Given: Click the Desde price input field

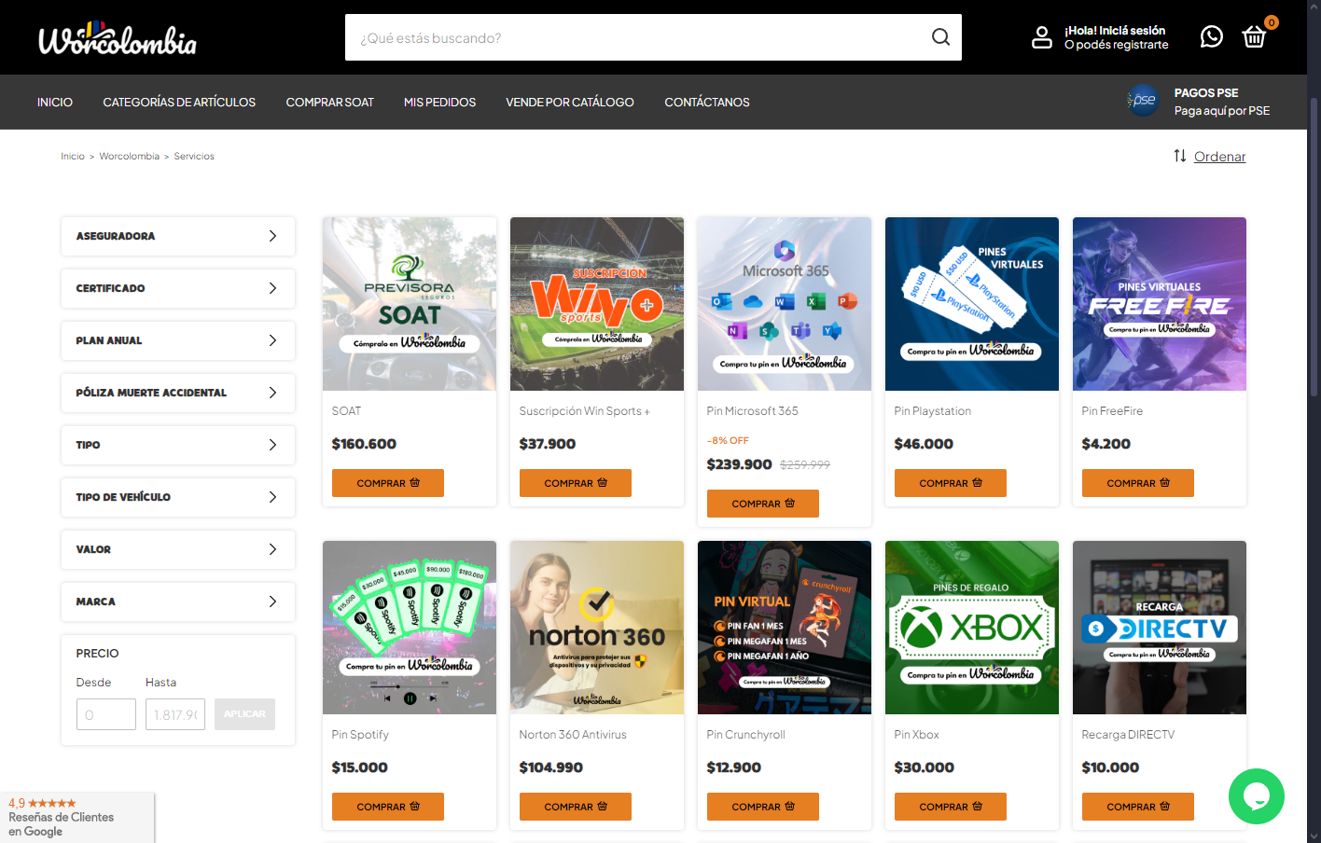Looking at the screenshot, I should click(106, 714).
